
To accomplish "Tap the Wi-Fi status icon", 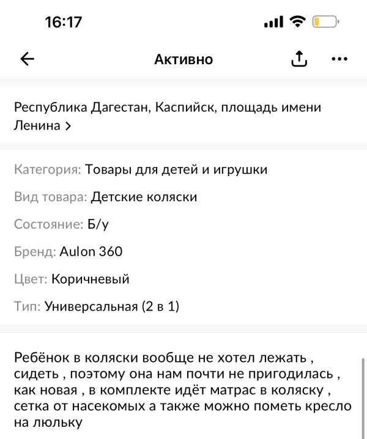I will pyautogui.click(x=298, y=23).
